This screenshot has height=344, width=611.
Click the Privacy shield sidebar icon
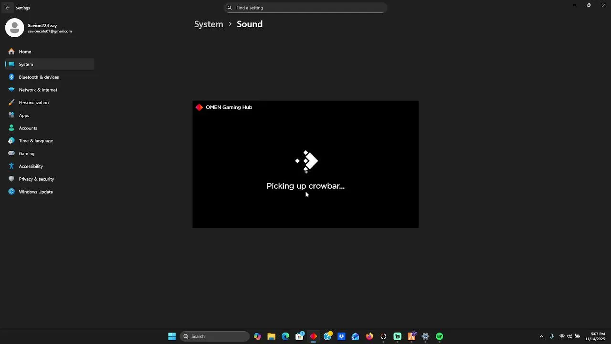click(x=11, y=179)
